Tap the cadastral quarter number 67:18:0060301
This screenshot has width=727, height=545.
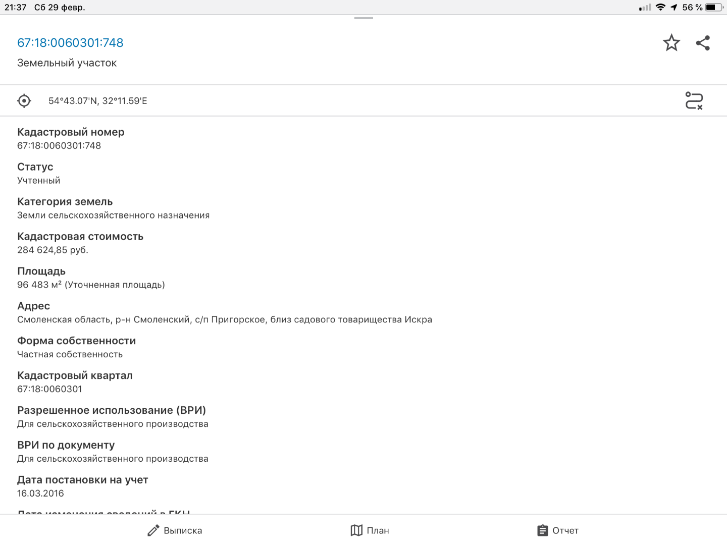tap(49, 389)
